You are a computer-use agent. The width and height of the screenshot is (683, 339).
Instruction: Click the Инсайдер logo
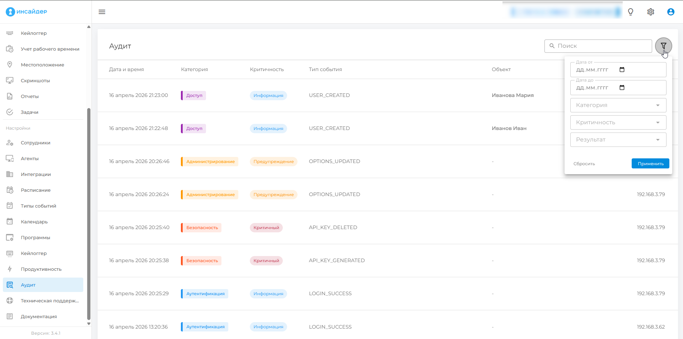[x=27, y=11]
